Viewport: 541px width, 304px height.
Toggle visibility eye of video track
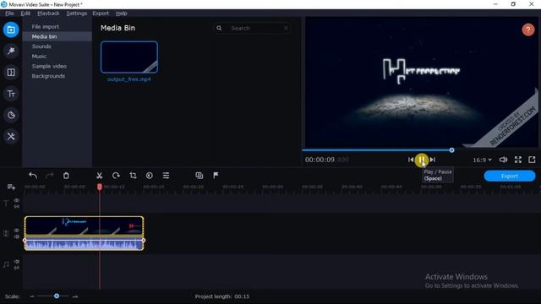click(x=17, y=231)
